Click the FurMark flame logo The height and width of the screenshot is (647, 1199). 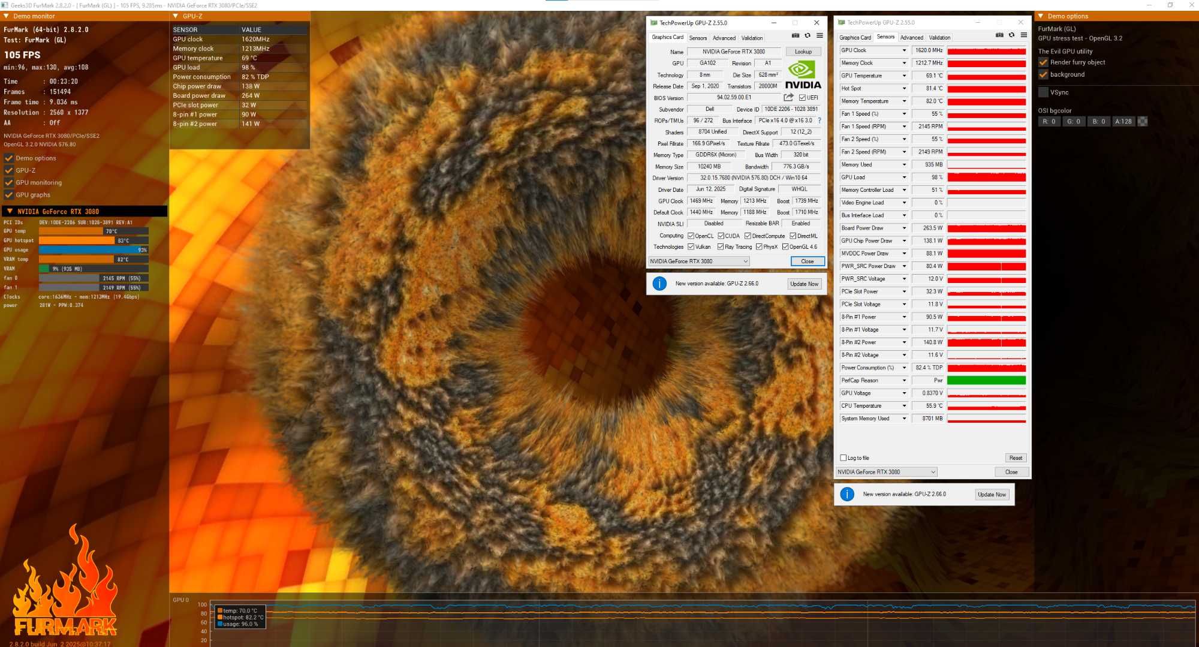pos(65,580)
